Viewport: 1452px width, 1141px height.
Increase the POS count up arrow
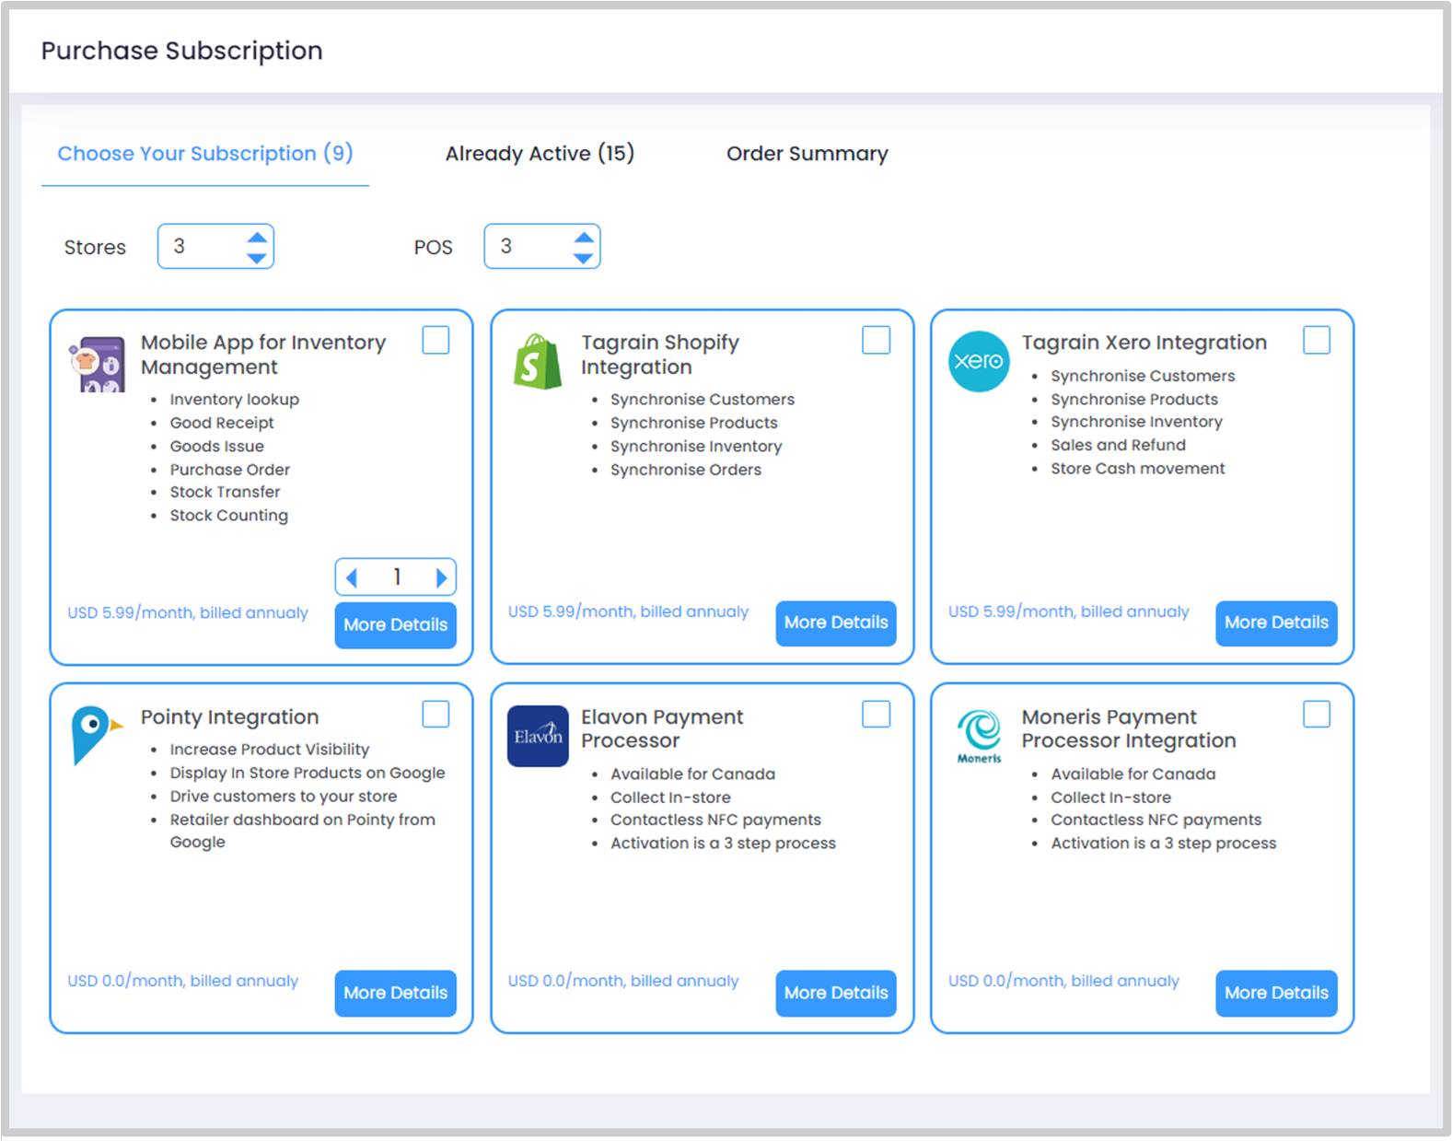pos(583,238)
